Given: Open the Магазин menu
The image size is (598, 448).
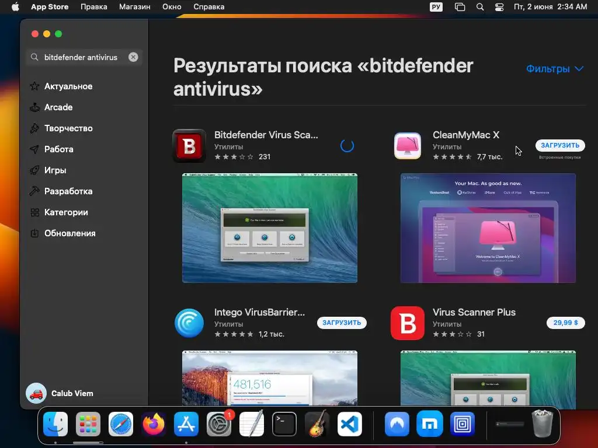Looking at the screenshot, I should pyautogui.click(x=135, y=7).
